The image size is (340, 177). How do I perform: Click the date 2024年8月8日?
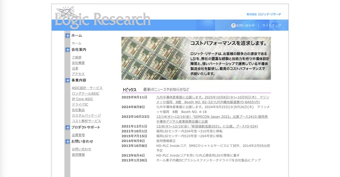[133, 107]
